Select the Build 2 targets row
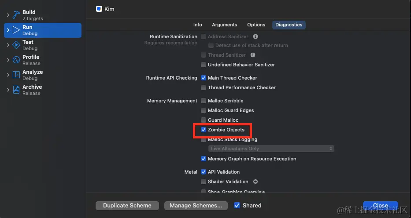The width and height of the screenshot is (411, 218). pos(43,15)
